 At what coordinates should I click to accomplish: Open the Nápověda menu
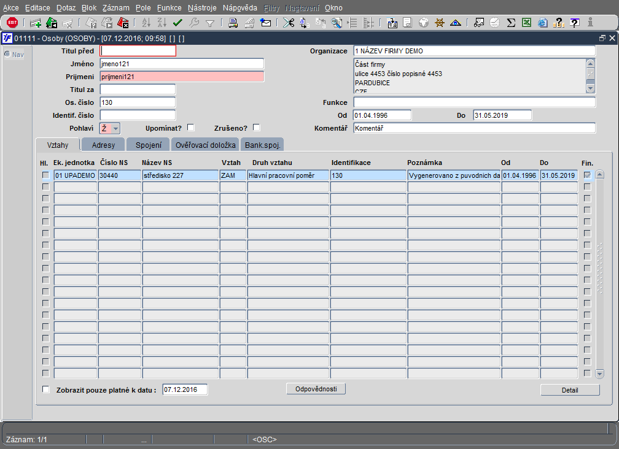point(239,8)
